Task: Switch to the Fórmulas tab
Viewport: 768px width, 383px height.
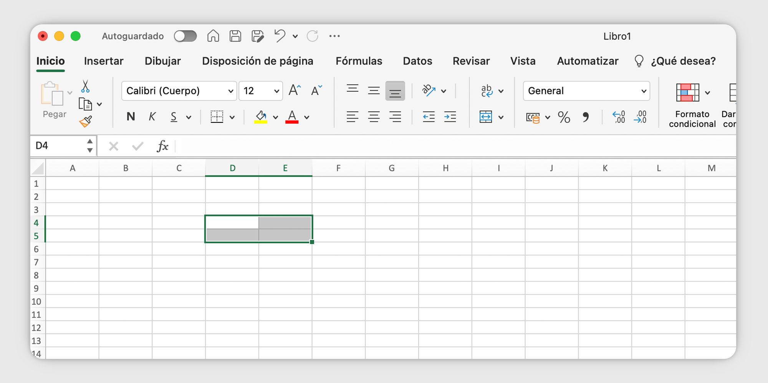Action: pos(359,61)
